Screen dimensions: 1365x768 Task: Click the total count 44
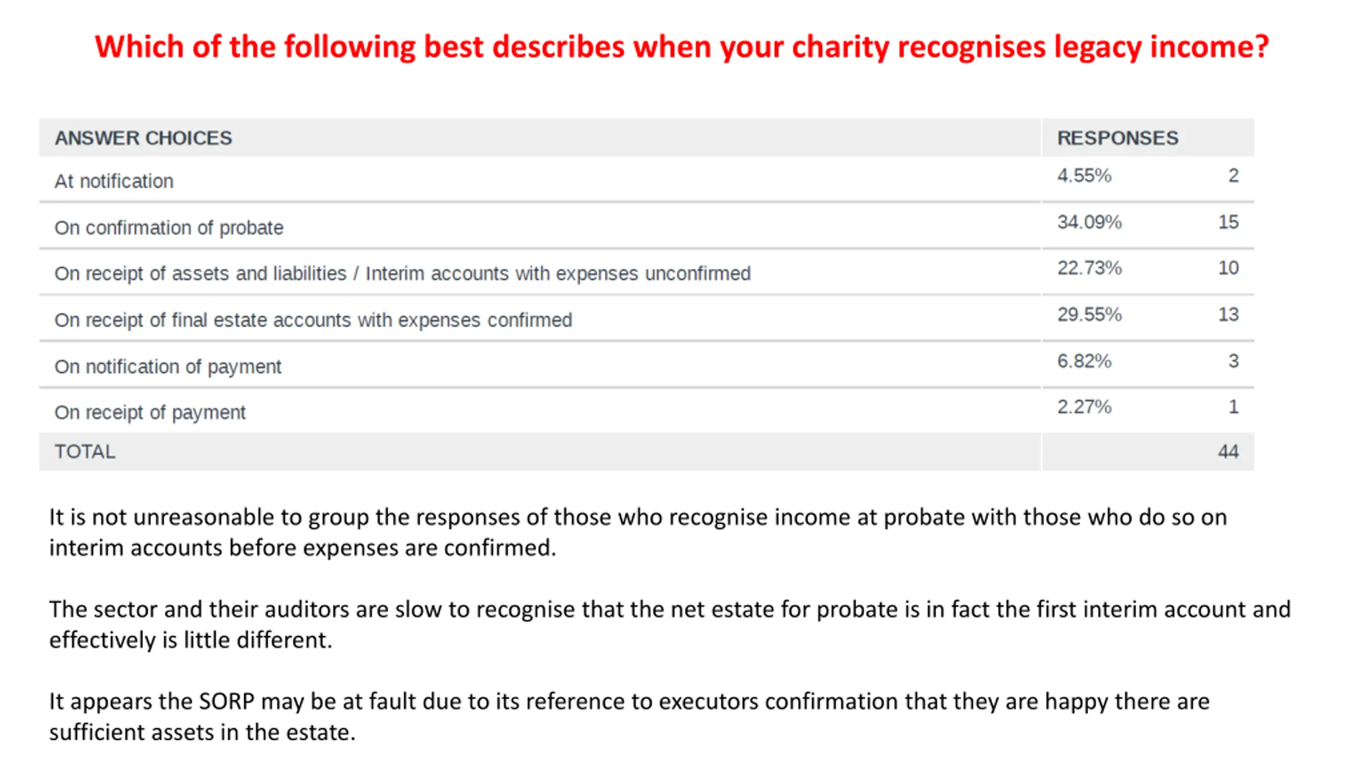click(1228, 452)
